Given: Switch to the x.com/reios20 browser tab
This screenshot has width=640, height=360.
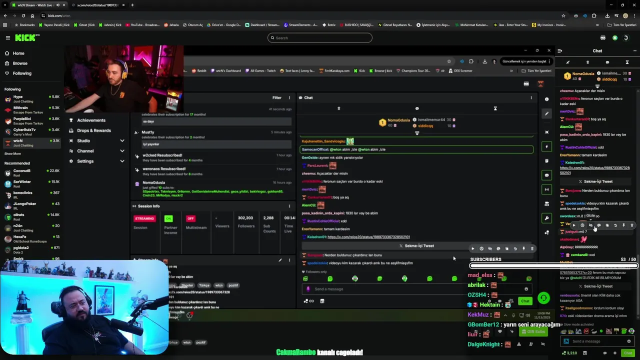Looking at the screenshot, I should pyautogui.click(x=97, y=5).
